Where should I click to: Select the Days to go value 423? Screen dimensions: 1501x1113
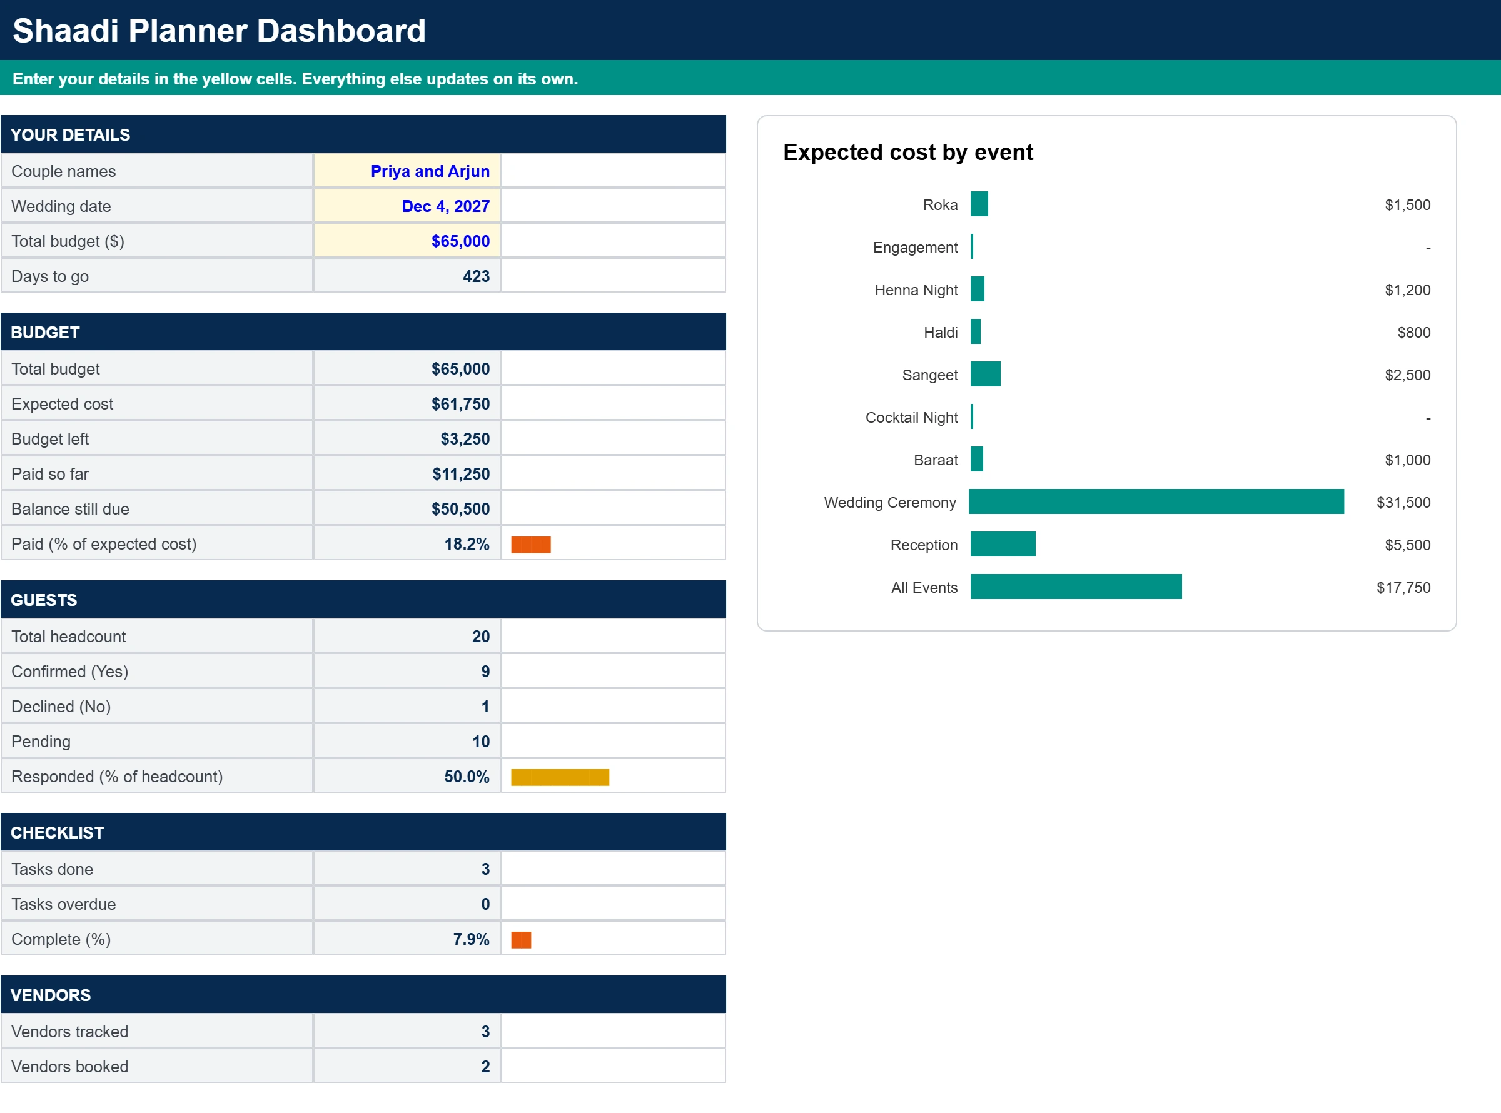(407, 276)
